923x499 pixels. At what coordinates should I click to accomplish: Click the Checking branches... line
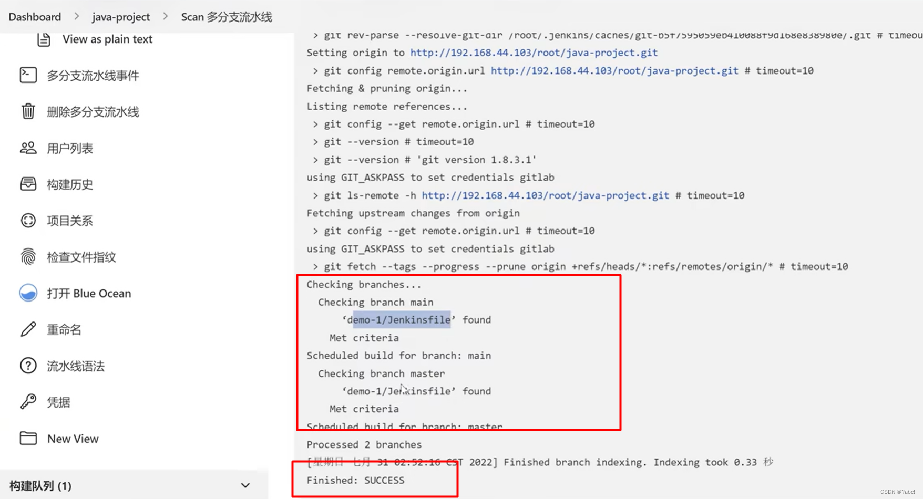[364, 284]
